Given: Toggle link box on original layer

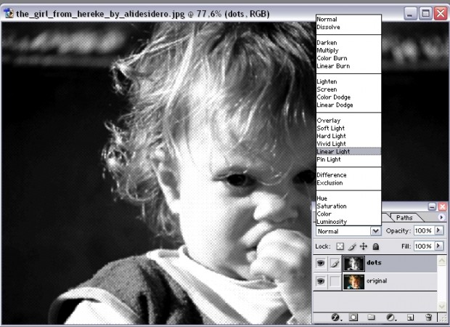Looking at the screenshot, I should click(x=335, y=281).
